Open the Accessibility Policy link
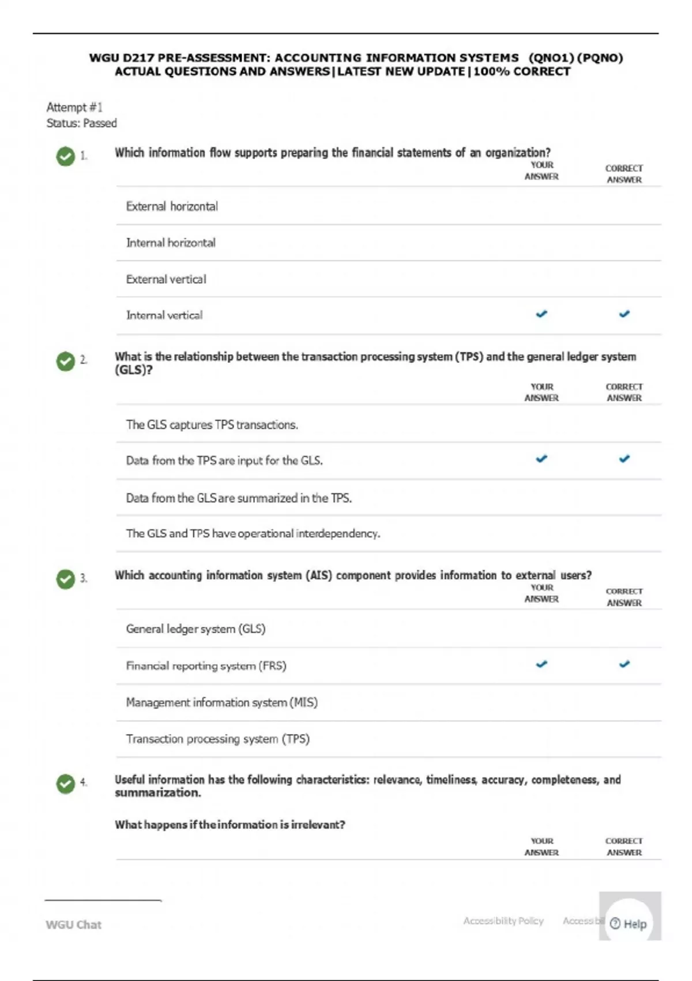The height and width of the screenshot is (981, 692). coord(503,921)
